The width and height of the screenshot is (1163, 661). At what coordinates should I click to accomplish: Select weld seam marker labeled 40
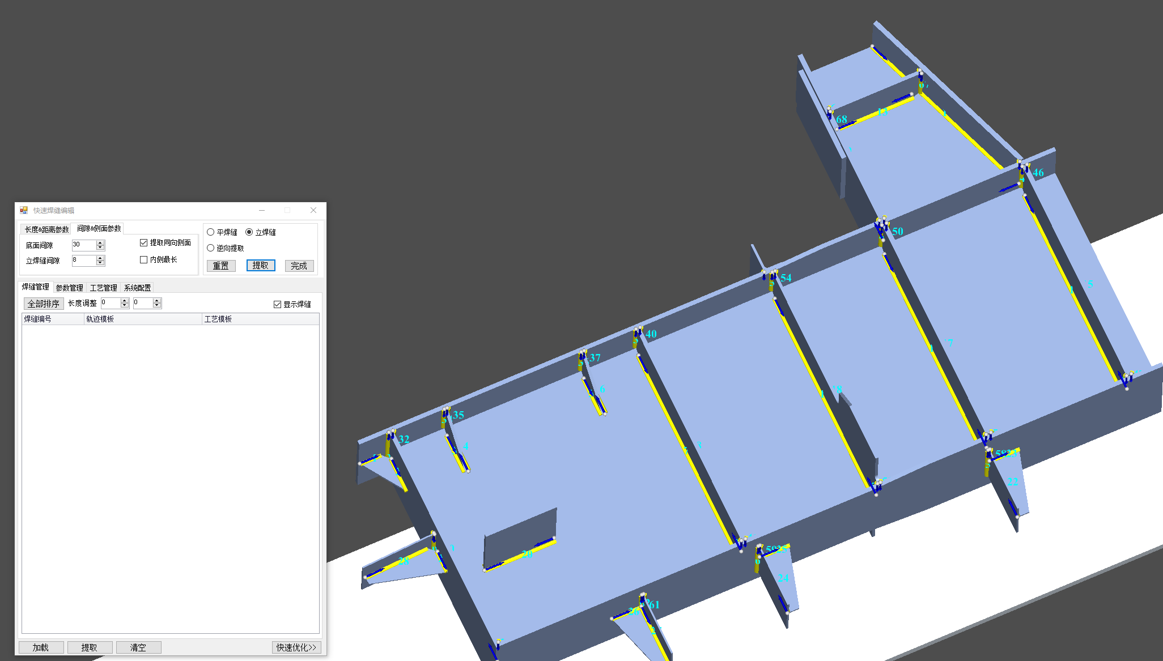pos(651,334)
